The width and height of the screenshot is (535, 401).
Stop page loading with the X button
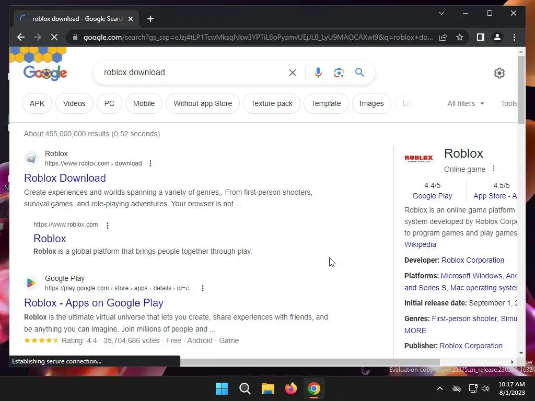[54, 37]
